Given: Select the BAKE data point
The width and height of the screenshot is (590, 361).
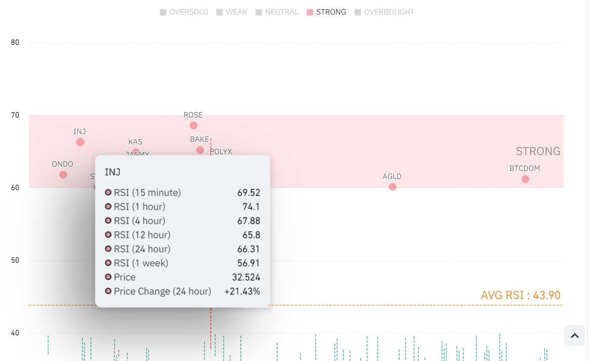Looking at the screenshot, I should click(200, 150).
